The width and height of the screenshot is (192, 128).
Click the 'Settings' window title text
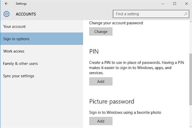[x=21, y=4]
